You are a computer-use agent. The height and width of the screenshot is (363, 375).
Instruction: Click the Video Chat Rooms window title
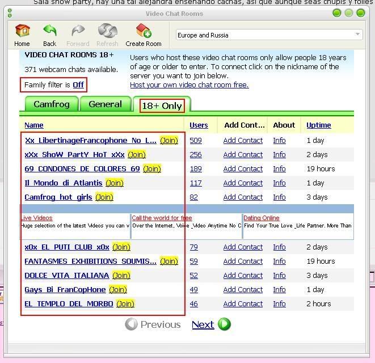[175, 14]
